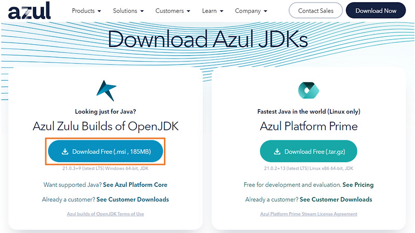Open Azul builds of OpenJDK Terms of Use
Viewport: 415px width, 233px height.
click(x=105, y=214)
